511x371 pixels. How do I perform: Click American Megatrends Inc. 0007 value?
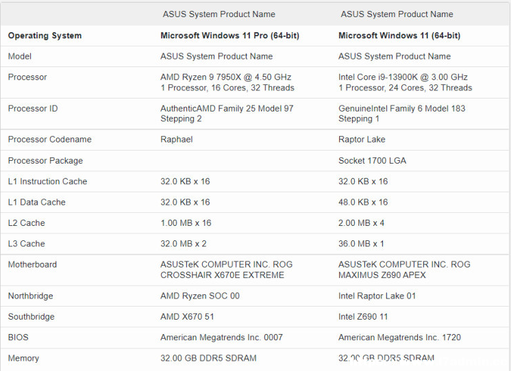(x=221, y=337)
